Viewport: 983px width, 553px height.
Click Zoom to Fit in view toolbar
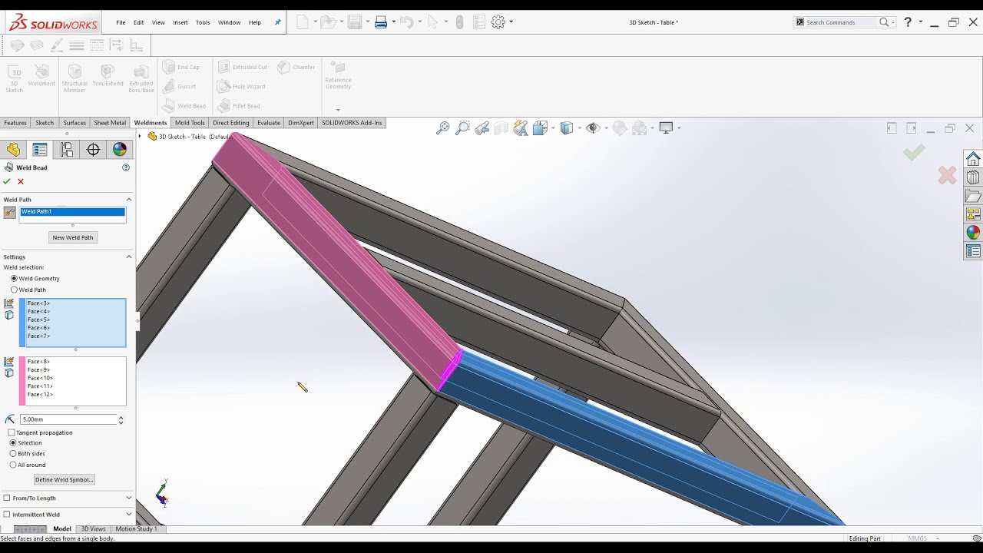point(443,128)
